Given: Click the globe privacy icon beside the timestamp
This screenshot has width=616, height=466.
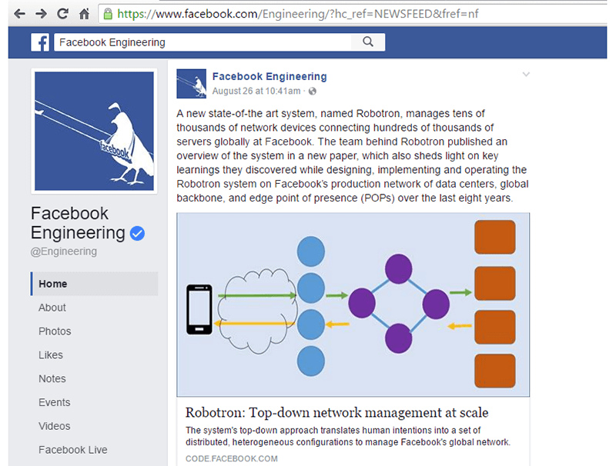Looking at the screenshot, I should pos(313,92).
